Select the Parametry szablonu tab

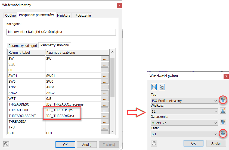(x=55, y=45)
